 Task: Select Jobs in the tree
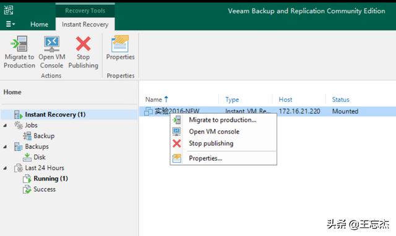pos(31,125)
